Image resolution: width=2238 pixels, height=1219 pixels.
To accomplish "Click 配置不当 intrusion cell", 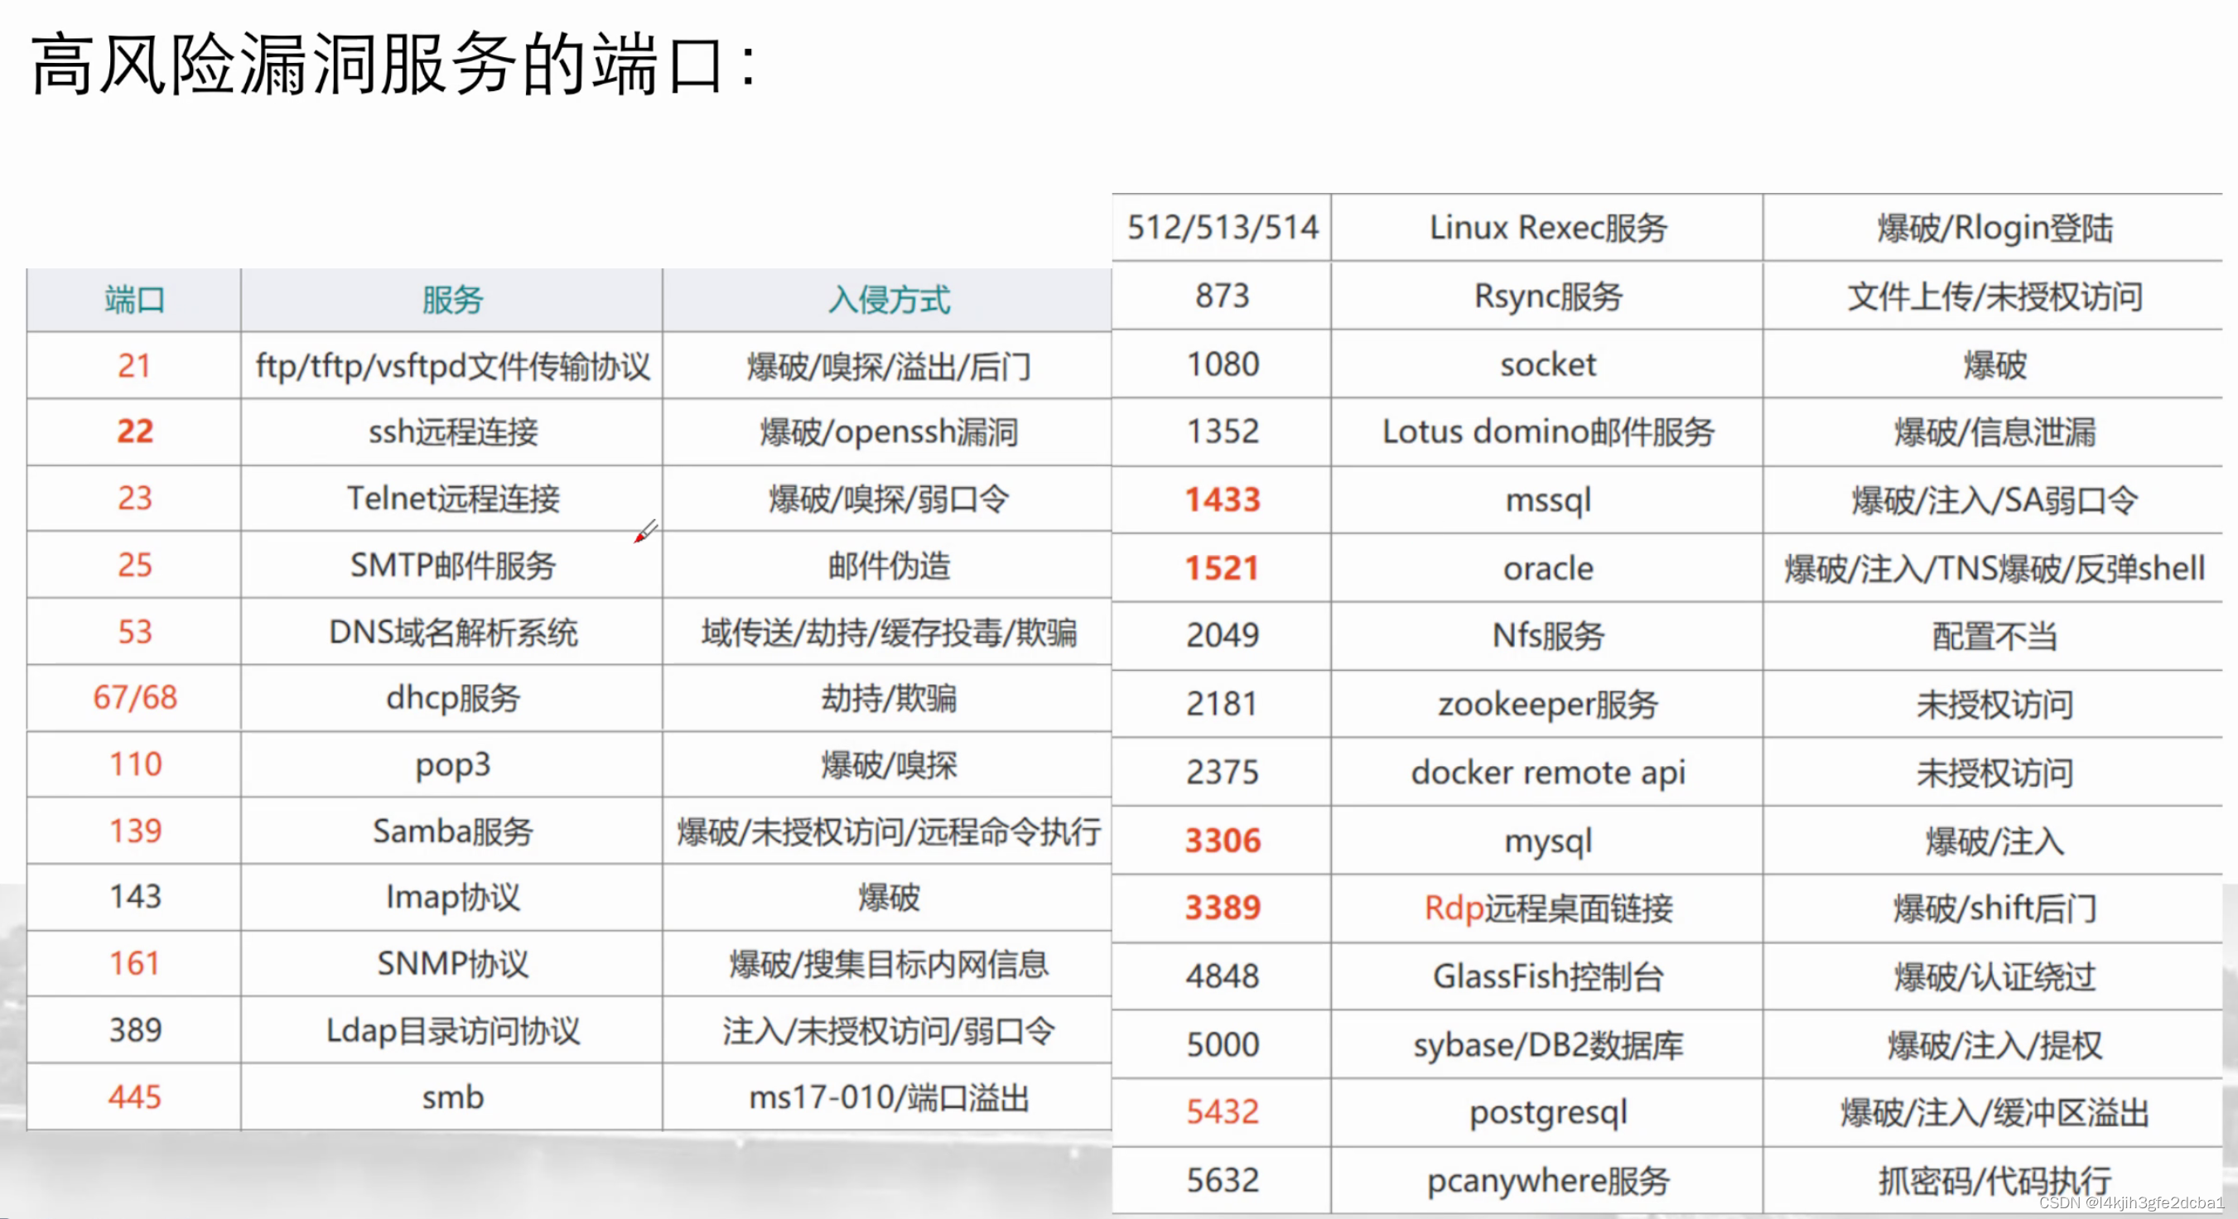I will tap(1994, 635).
